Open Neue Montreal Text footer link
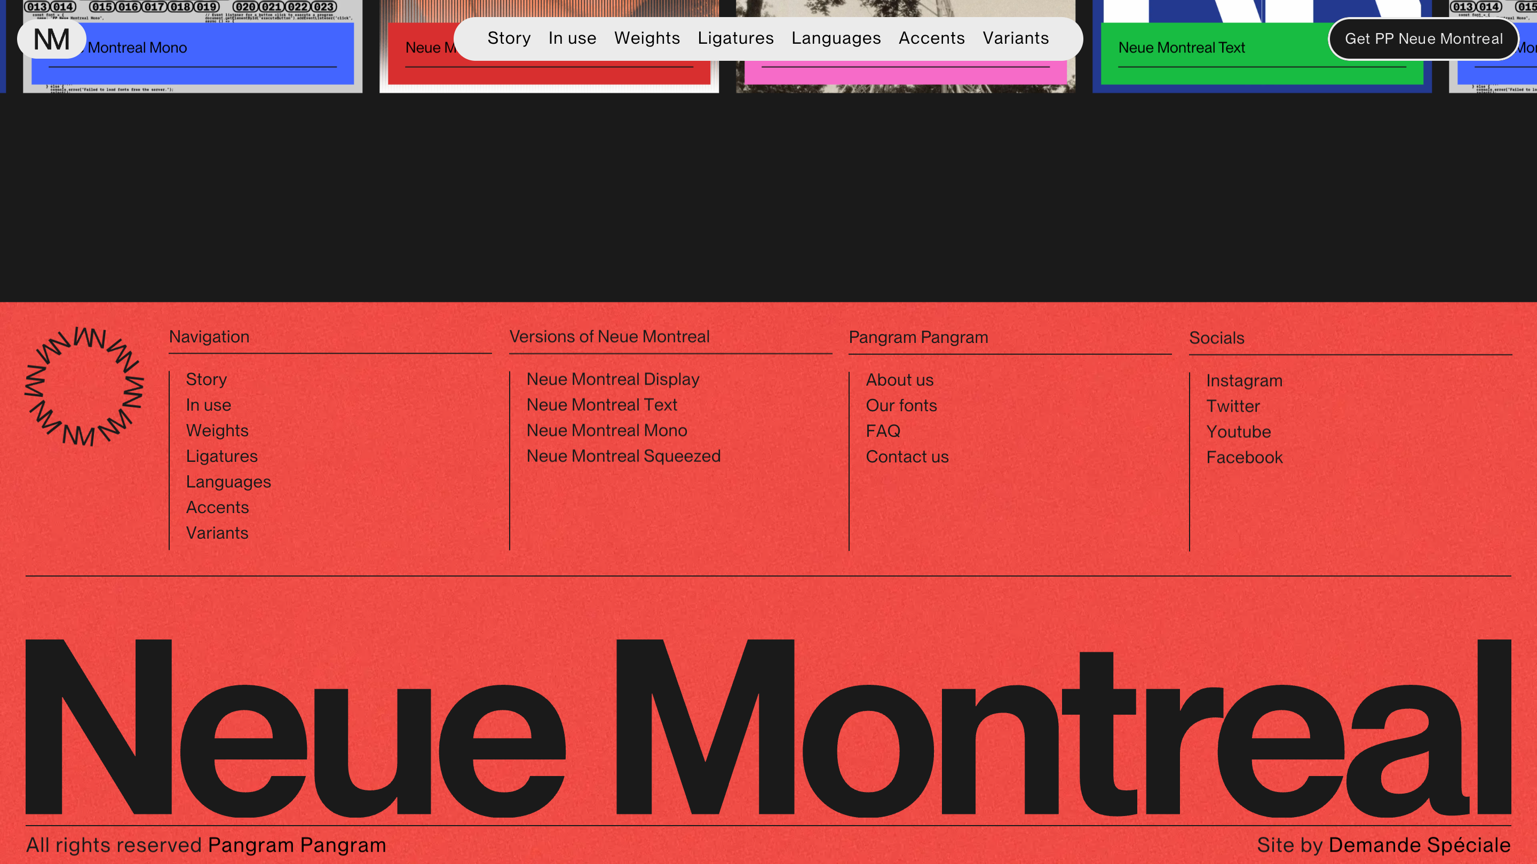Image resolution: width=1537 pixels, height=864 pixels. [x=601, y=405]
